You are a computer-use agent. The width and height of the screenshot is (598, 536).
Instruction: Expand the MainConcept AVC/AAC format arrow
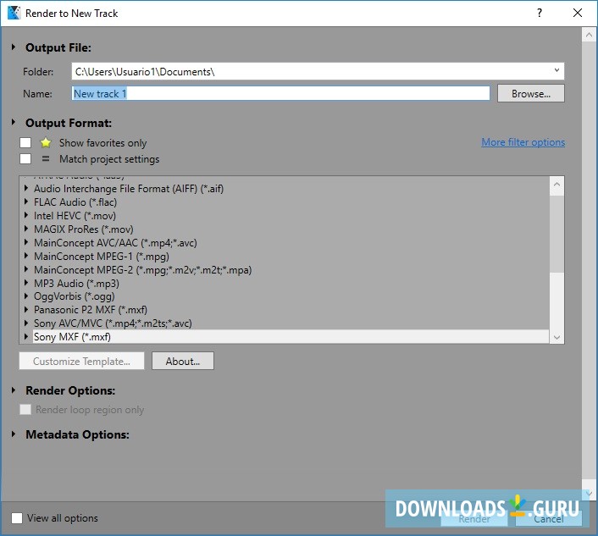point(26,242)
